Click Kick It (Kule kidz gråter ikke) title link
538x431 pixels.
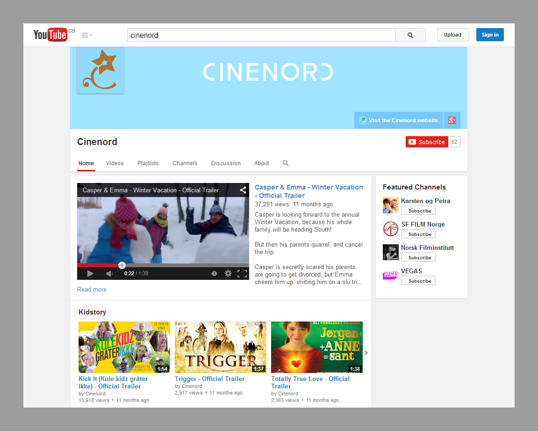coord(113,382)
